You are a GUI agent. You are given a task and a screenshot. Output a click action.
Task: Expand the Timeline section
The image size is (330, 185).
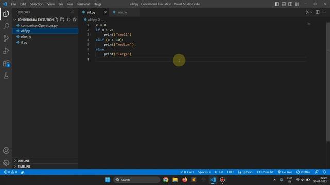point(45,166)
